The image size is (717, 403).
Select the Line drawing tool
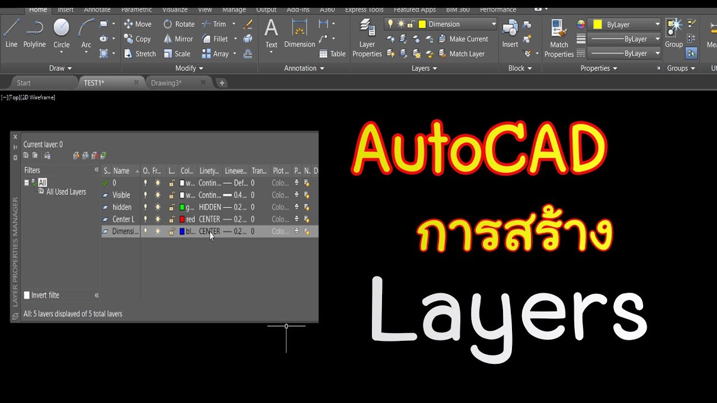click(11, 32)
